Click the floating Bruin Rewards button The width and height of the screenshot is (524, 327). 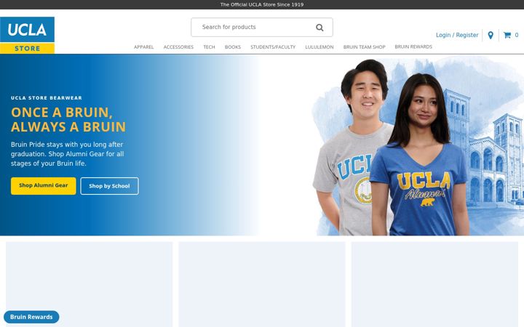[x=31, y=317]
